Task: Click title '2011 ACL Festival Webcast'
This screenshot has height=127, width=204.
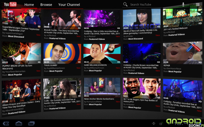Action: [175, 29]
